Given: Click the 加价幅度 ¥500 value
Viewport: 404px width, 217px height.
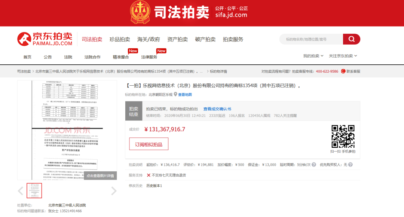Looking at the screenshot, I should point(240,165).
